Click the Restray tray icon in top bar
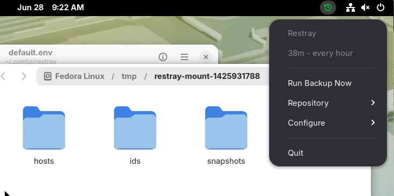 (328, 8)
